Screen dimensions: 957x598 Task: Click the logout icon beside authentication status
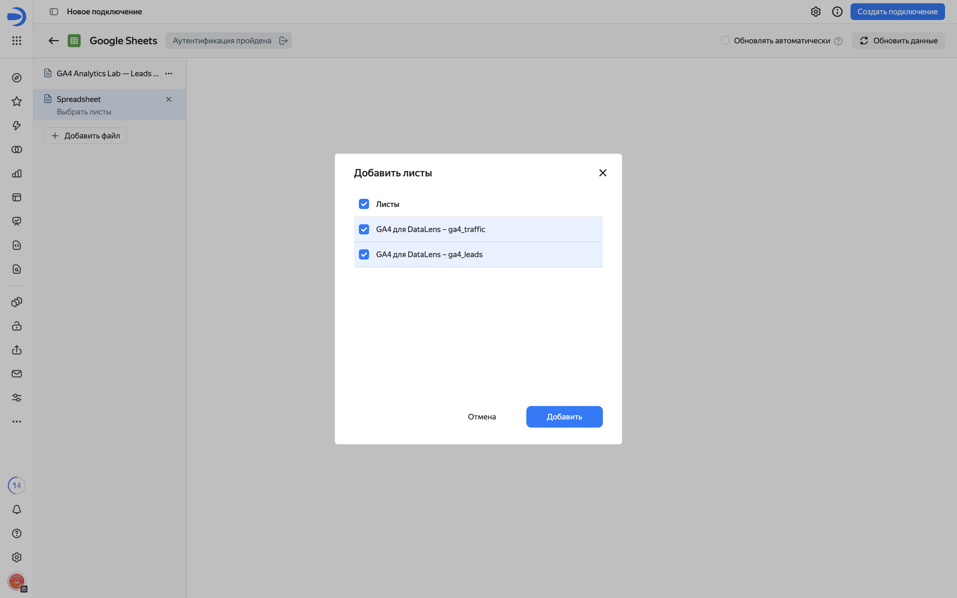pos(283,41)
